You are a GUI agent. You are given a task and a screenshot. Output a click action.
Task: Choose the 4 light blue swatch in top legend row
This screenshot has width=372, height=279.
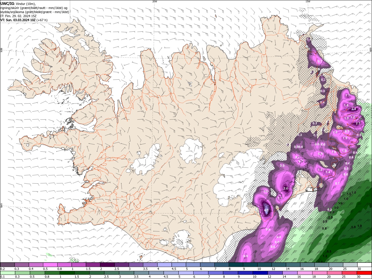coord(164,265)
